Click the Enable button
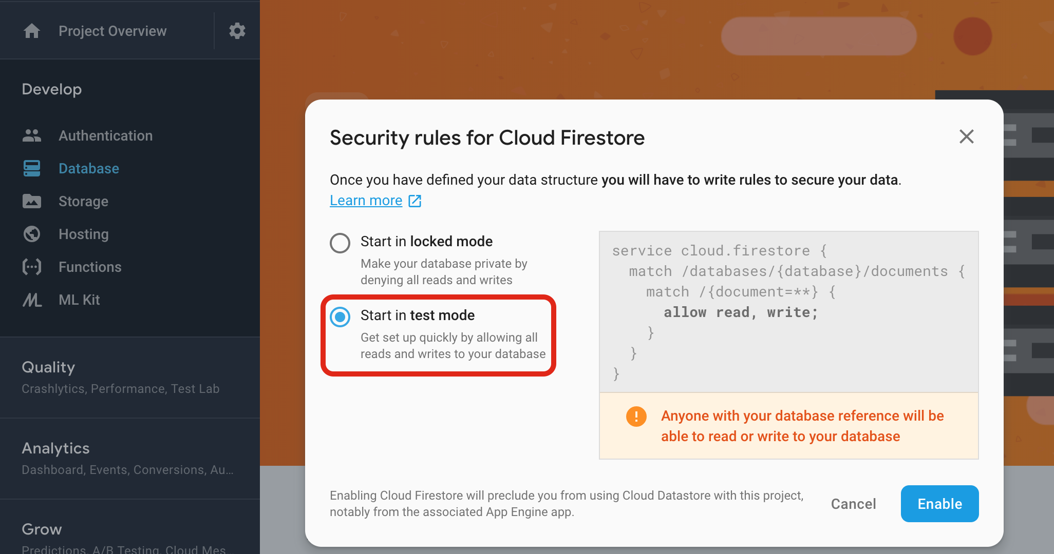This screenshot has width=1054, height=554. [x=941, y=503]
